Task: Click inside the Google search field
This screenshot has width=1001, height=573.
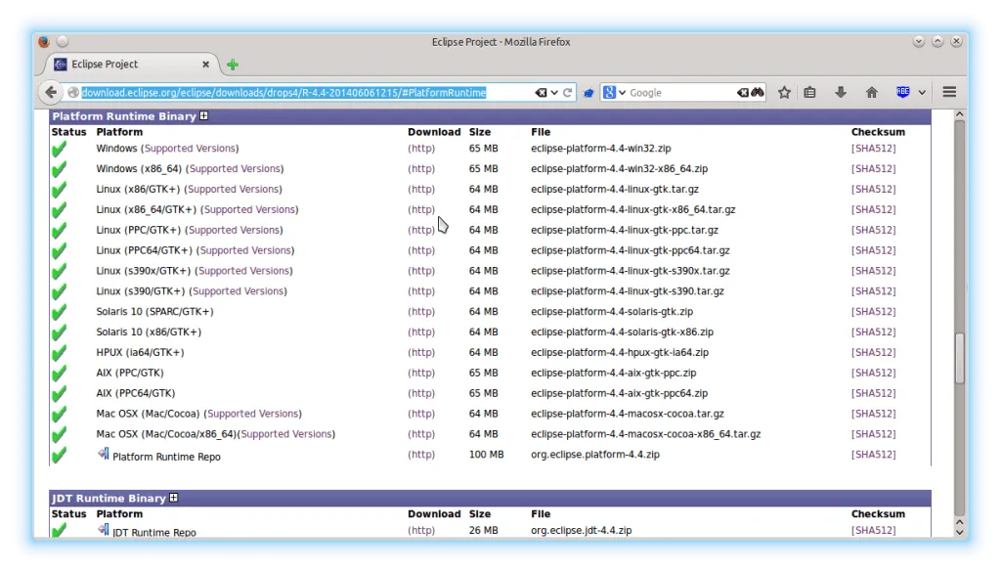Action: (x=679, y=93)
